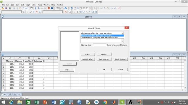Click cell value 601.4 in row 1
The width and height of the screenshot is (188, 105).
[x=10, y=64]
